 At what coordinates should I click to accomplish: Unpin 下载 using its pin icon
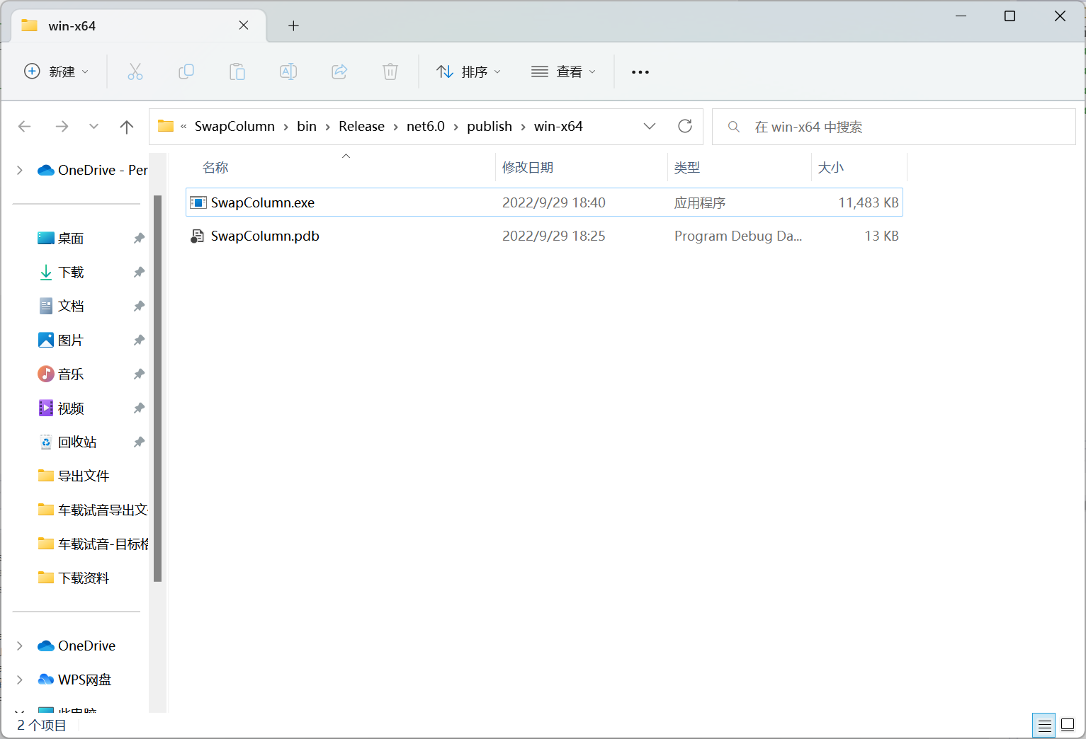(x=139, y=273)
